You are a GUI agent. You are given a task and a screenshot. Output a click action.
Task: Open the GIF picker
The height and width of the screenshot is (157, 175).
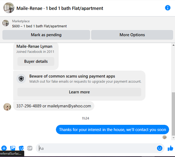30,148
